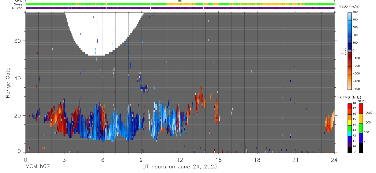Pick the yellow swatch in TX FRQ legend
The image size is (376, 173).
click(350, 123)
